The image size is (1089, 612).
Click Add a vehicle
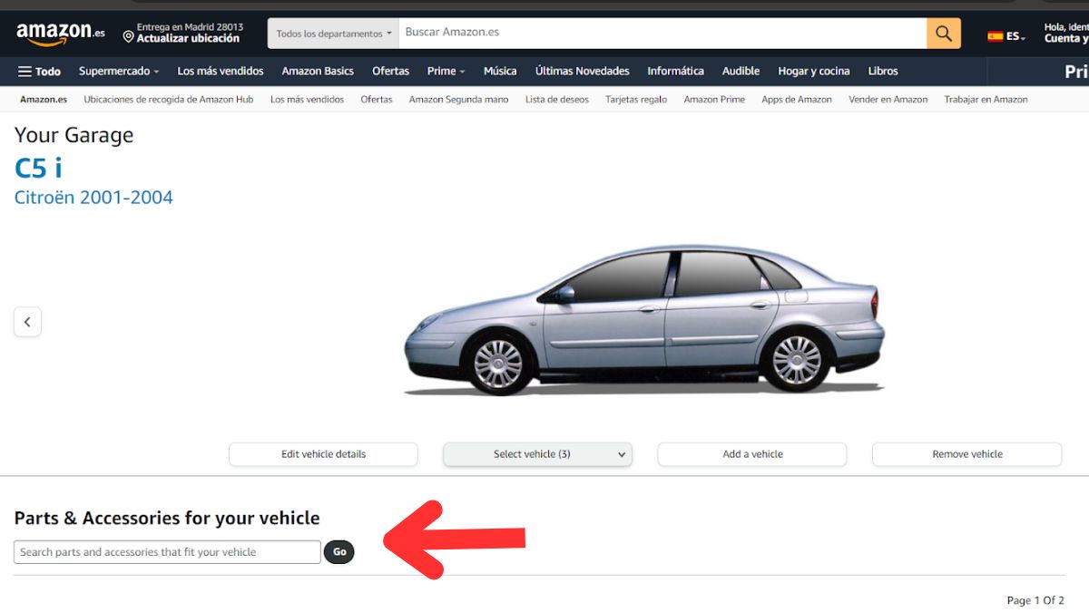pyautogui.click(x=751, y=453)
